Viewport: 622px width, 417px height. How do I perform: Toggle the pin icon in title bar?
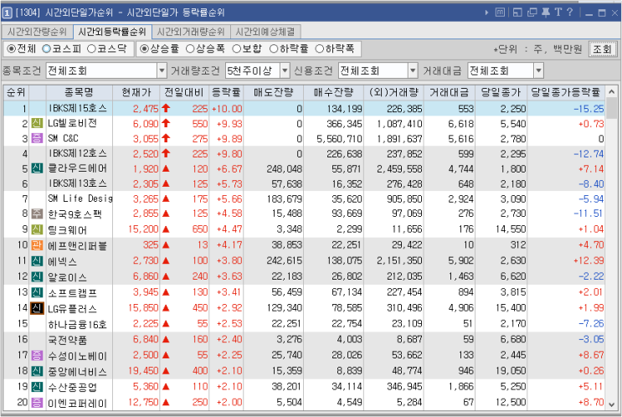pyautogui.click(x=546, y=13)
